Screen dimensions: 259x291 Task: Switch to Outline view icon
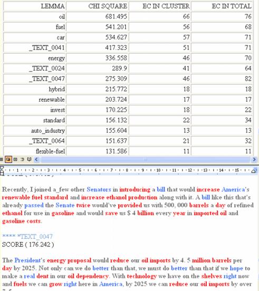click(22, 159)
